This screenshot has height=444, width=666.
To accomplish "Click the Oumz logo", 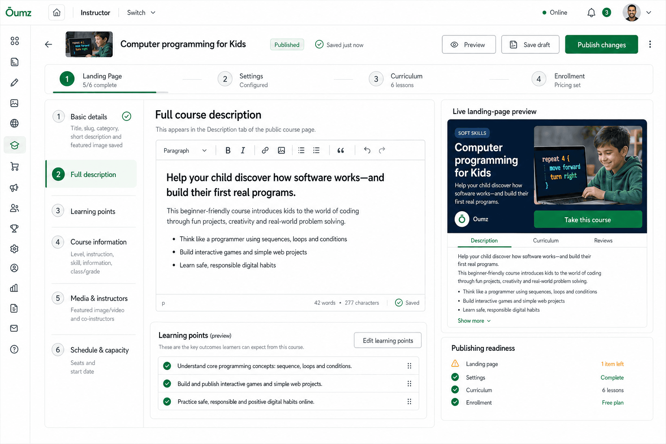I will pos(18,12).
